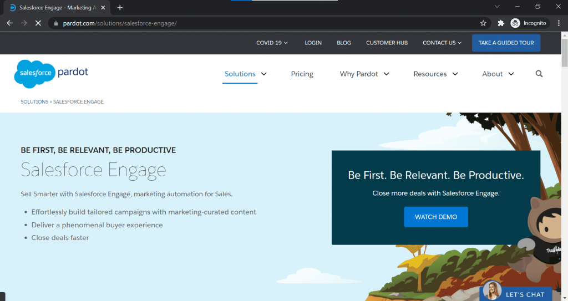Open the tab search chevron
The height and width of the screenshot is (301, 568).
tap(497, 7)
